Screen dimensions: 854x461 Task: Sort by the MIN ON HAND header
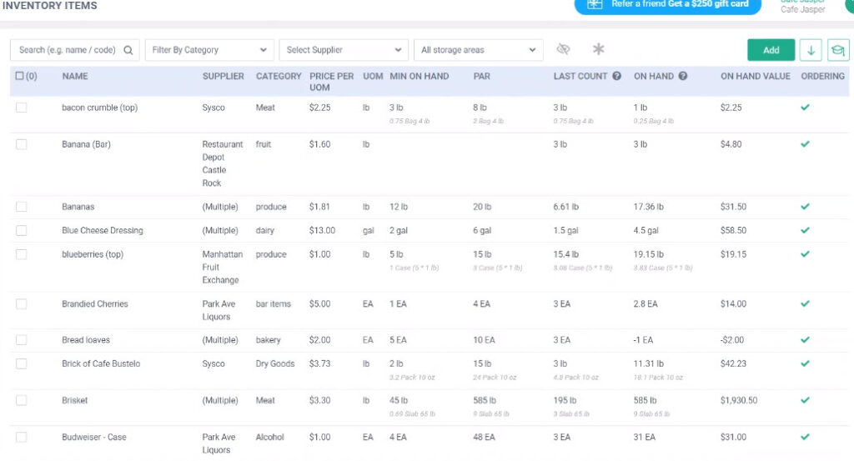click(419, 76)
